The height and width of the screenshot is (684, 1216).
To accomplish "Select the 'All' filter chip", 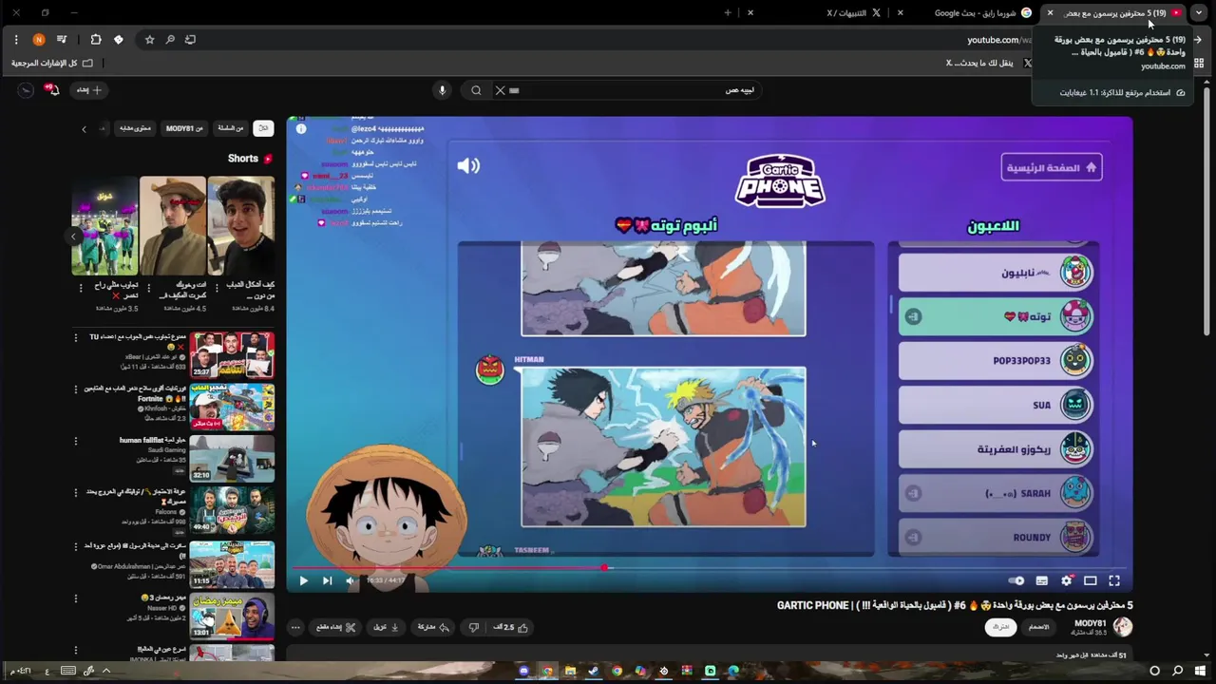I will 263,128.
